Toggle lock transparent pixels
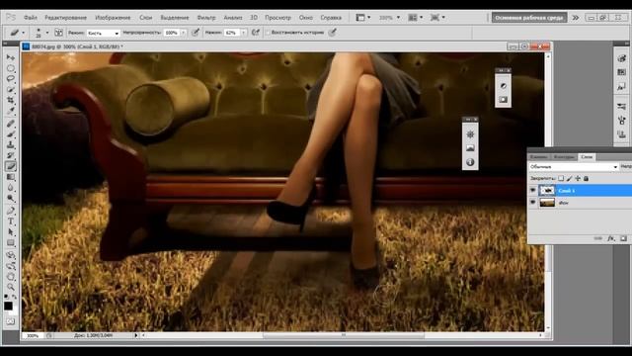Screen dimensions: 632x356 (561, 178)
